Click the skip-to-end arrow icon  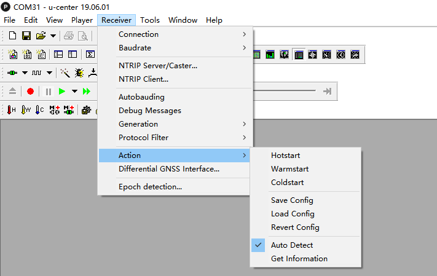tap(327, 91)
